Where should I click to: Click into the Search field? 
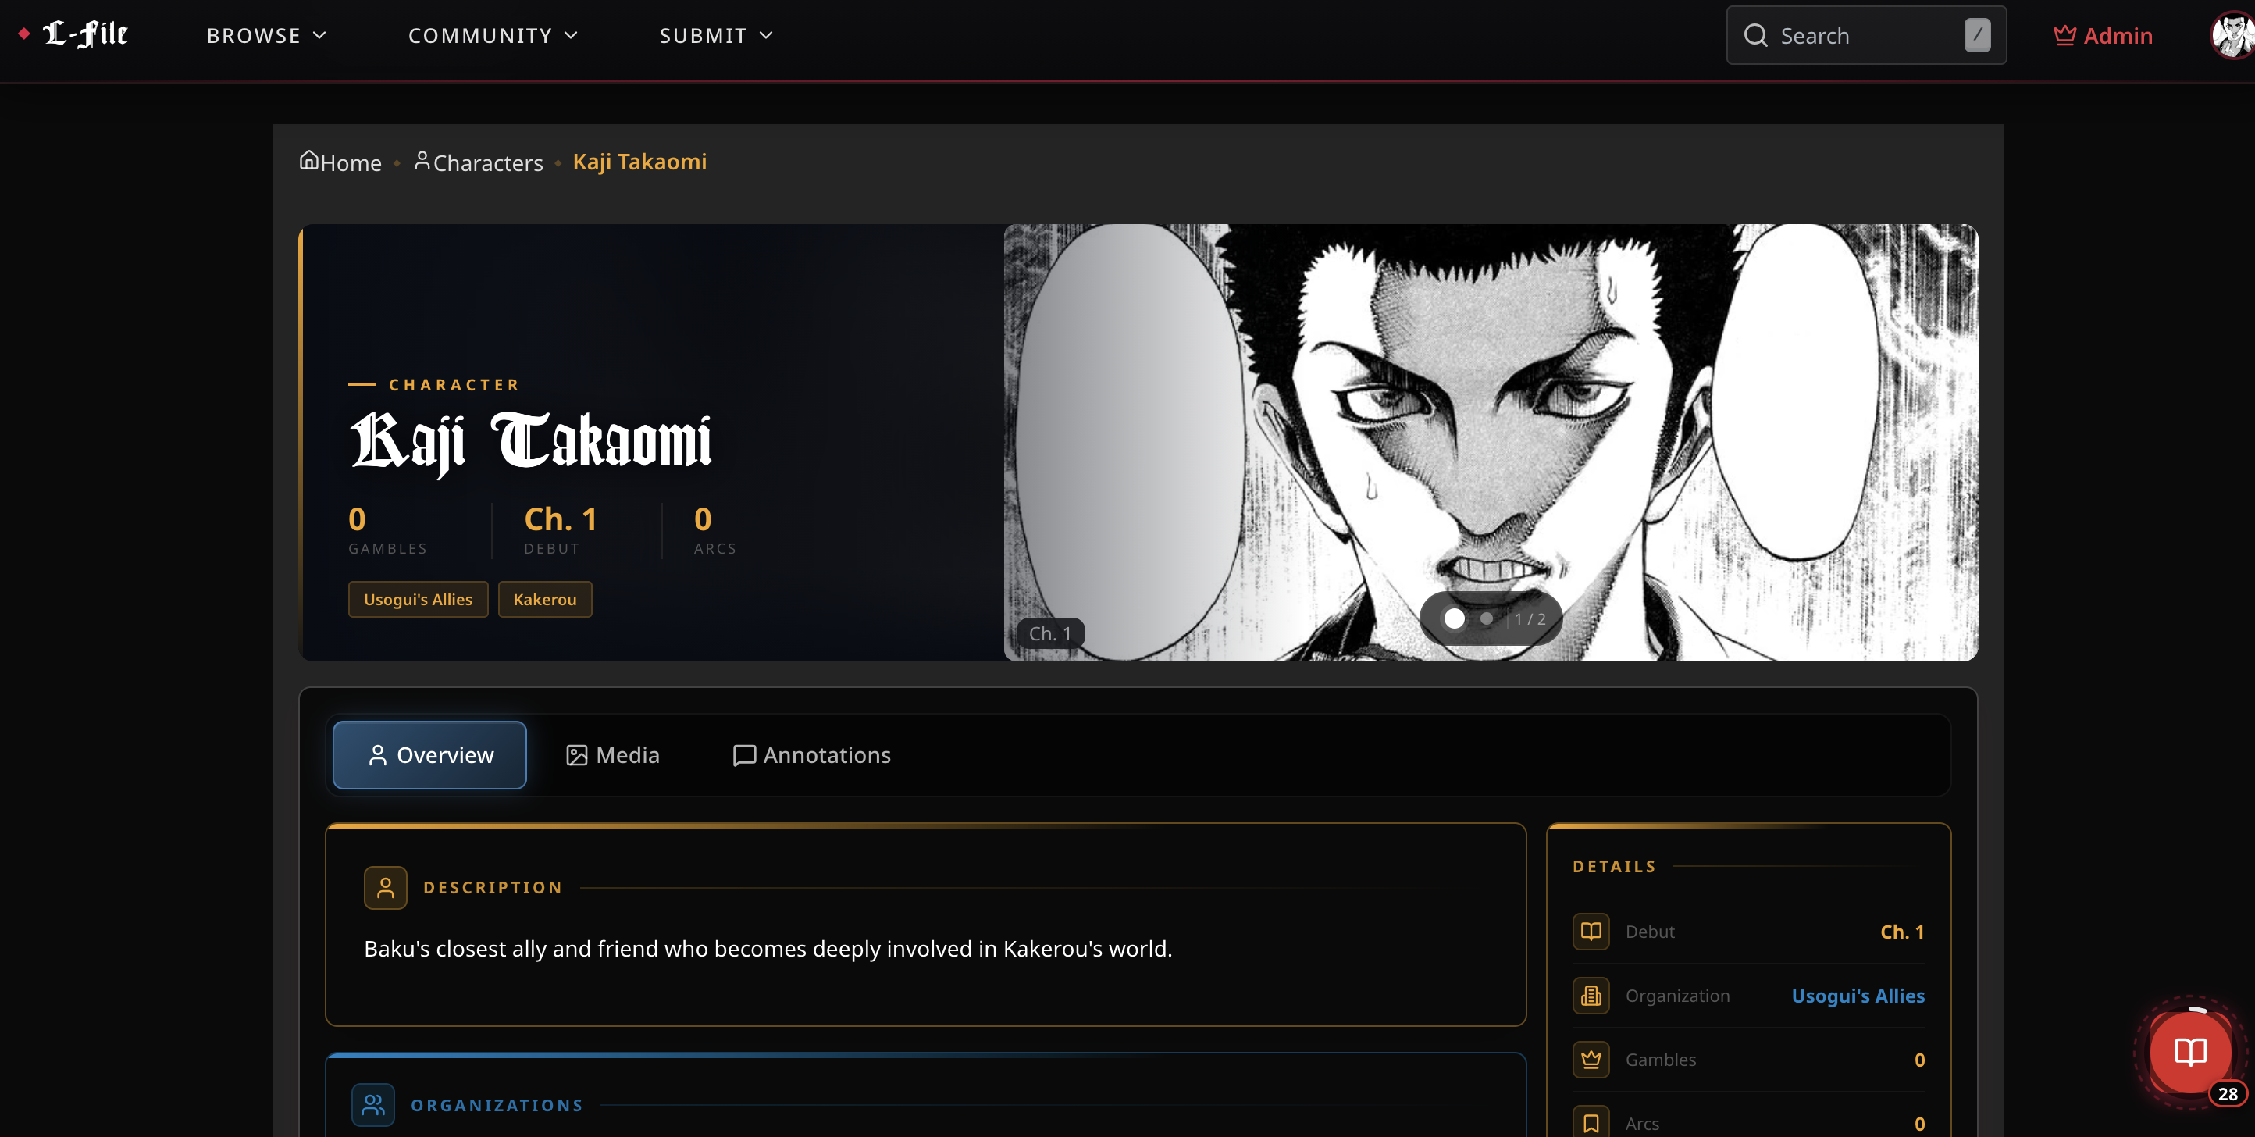click(x=1865, y=36)
